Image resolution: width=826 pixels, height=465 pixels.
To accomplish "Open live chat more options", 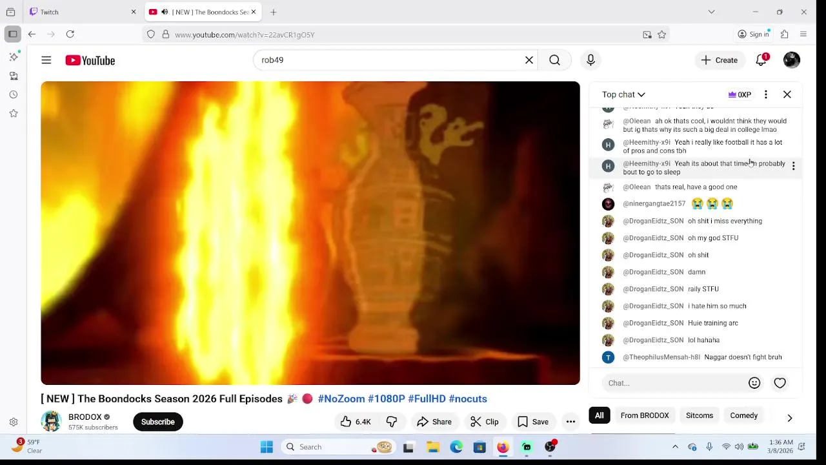I will pos(766,94).
